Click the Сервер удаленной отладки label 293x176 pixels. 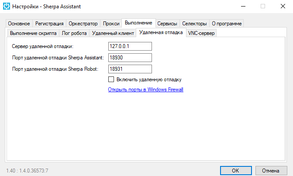43,46
